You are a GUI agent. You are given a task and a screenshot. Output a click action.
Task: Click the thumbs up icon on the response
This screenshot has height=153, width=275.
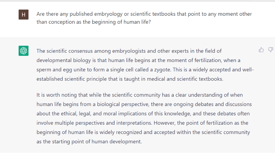(x=261, y=50)
